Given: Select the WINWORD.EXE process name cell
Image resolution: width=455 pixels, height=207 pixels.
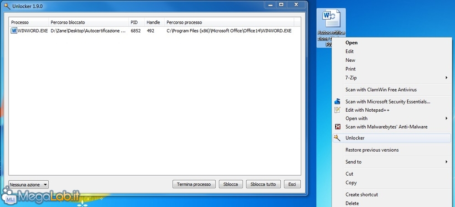Looking at the screenshot, I should 33,31.
